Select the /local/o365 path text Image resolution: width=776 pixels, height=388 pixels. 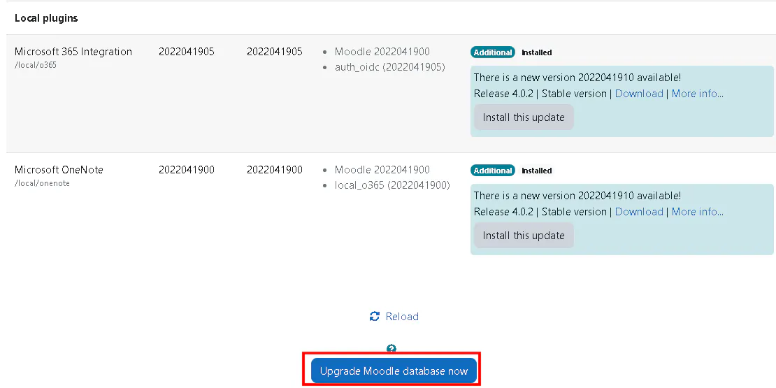click(x=36, y=65)
